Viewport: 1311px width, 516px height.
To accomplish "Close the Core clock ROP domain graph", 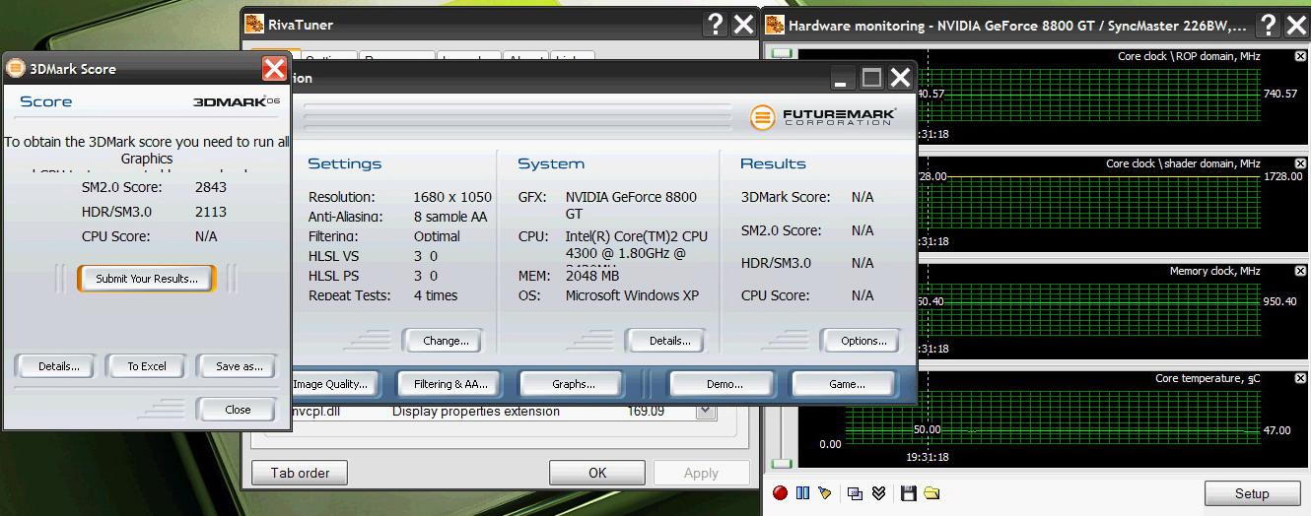I will click(1299, 57).
